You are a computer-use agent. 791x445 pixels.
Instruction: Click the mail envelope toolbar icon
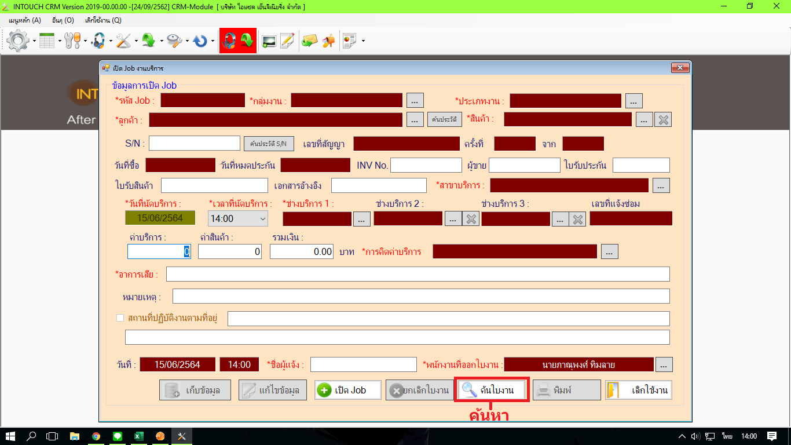click(x=310, y=41)
